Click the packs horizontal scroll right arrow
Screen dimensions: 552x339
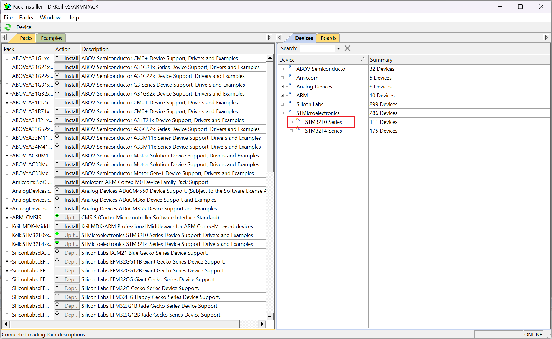pyautogui.click(x=262, y=324)
